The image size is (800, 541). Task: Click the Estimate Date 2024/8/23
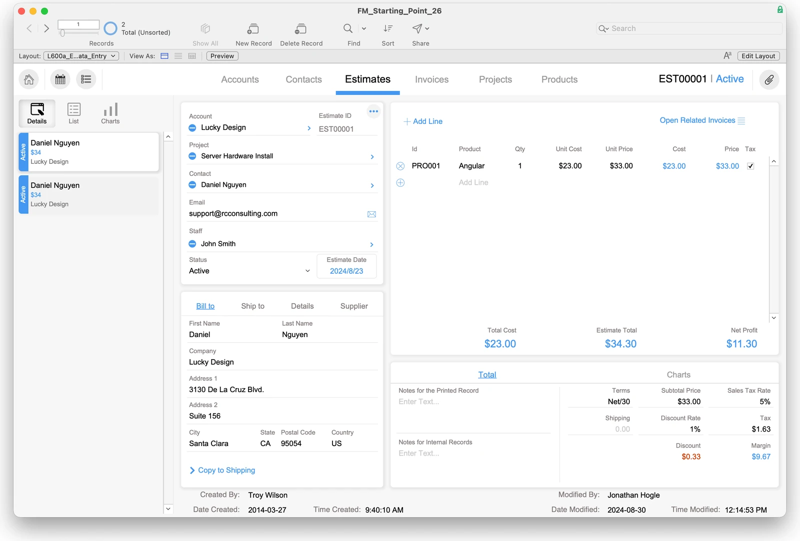[x=346, y=271]
